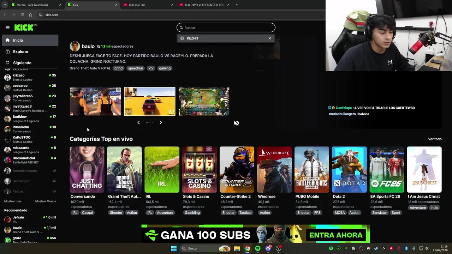This screenshot has height=254, width=452.
Task: Open the hamburger menu next to Kick logo
Action: [x=7, y=28]
